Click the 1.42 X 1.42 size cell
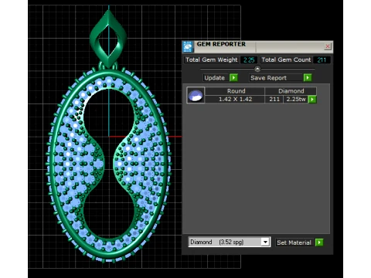 point(235,99)
